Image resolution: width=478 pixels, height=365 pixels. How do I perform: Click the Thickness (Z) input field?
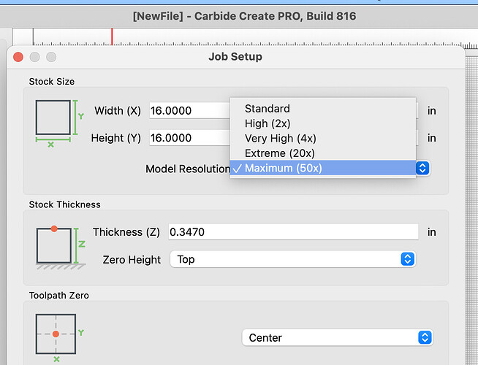coord(293,232)
